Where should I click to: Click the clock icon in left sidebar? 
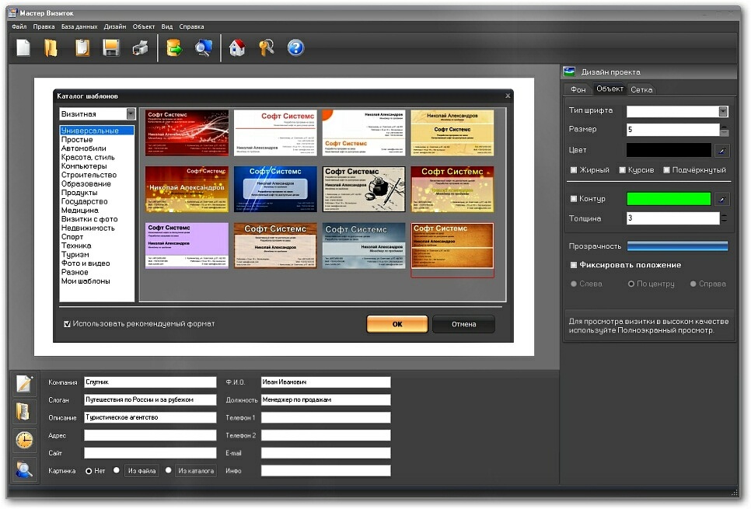tap(25, 440)
